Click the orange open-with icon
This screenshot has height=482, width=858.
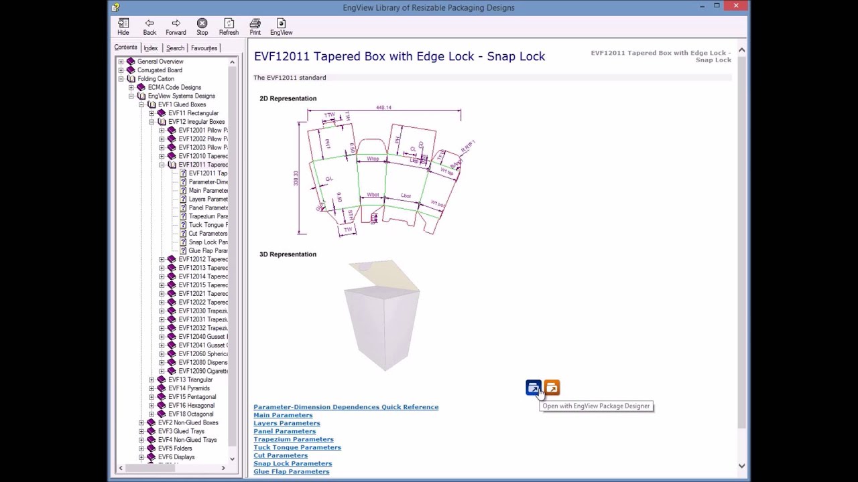552,388
